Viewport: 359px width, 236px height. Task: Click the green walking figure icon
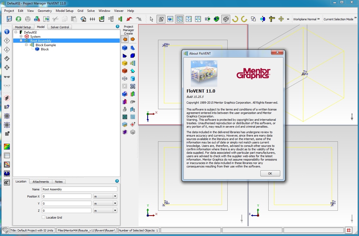(19, 19)
